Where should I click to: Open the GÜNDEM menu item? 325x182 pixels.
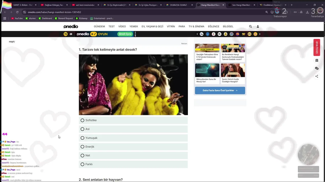click(x=99, y=27)
